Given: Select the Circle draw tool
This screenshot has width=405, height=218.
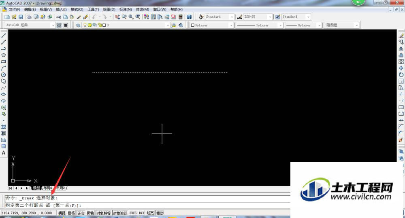Looking at the screenshot, I should point(4,74).
